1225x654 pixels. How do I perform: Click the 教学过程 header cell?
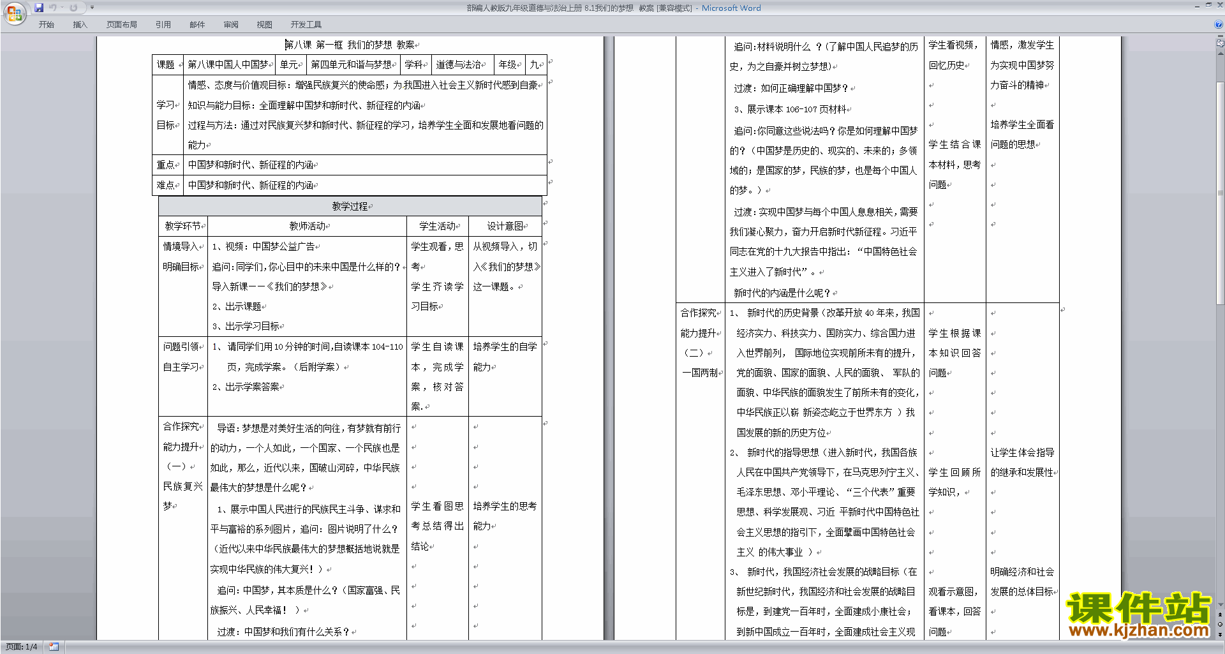point(350,206)
